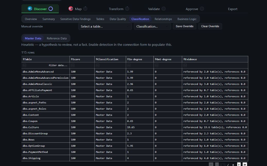Sort by the Out-degree column arrows
Viewport: 267px width, 166px height.
pyautogui.click(x=156, y=59)
